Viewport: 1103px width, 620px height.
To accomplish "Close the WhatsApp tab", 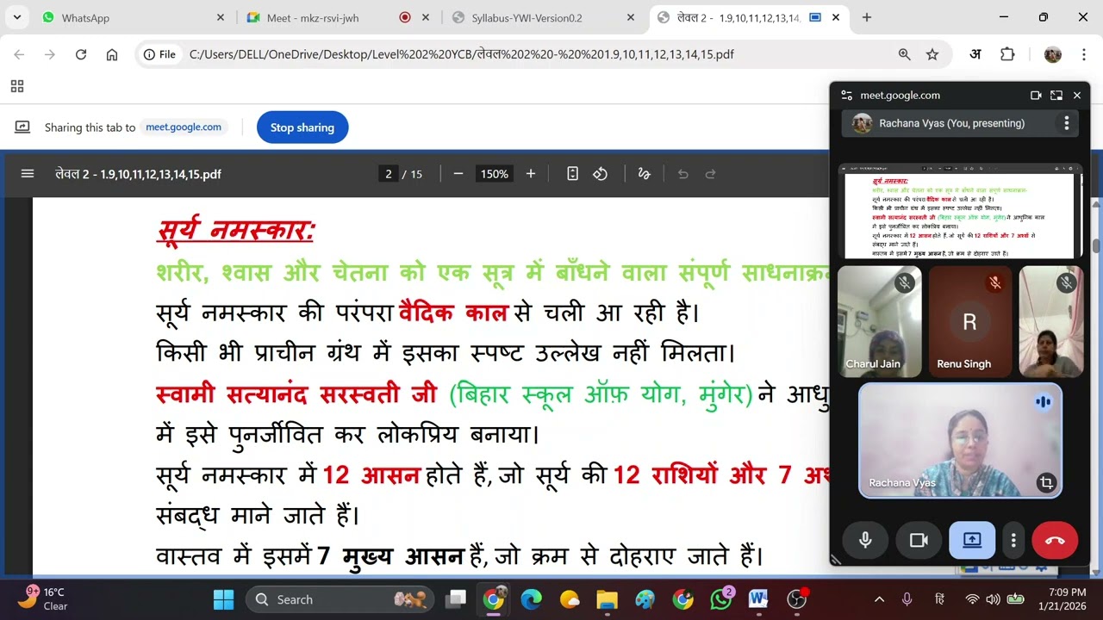I will (x=220, y=17).
